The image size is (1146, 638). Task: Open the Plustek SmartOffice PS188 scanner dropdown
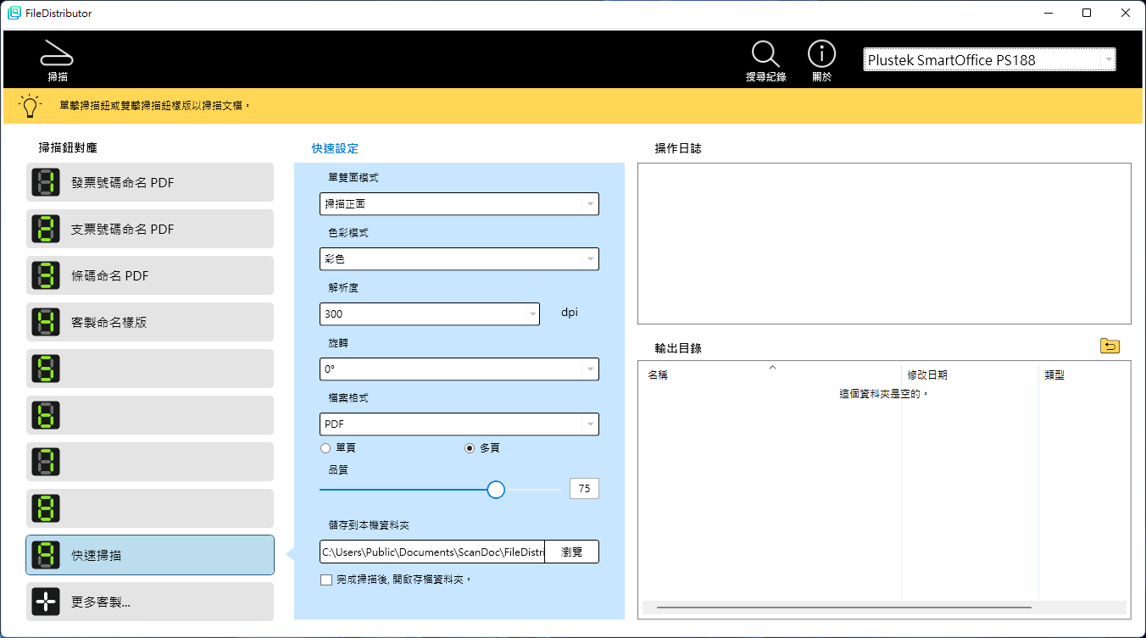point(989,59)
